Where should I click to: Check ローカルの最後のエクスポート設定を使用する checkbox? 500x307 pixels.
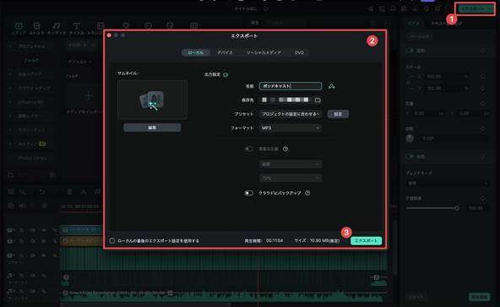(x=112, y=241)
